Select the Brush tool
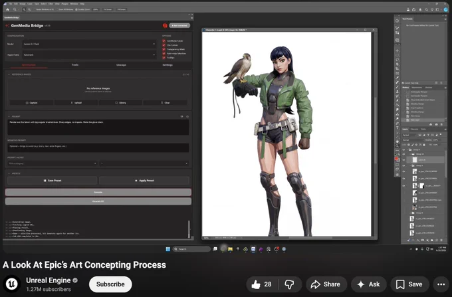Image resolution: width=452 pixels, height=297 pixels. pyautogui.click(x=397, y=87)
